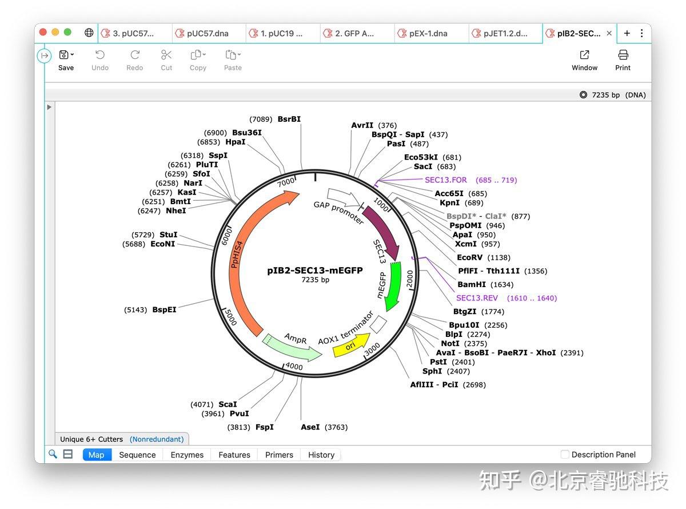Viewport: 686px width, 509px height.
Task: Click the ScaI enzyme site label
Action: coord(228,404)
